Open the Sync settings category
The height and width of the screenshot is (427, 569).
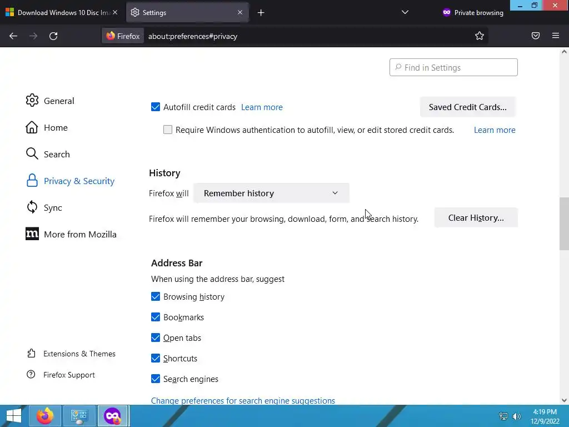[44, 207]
